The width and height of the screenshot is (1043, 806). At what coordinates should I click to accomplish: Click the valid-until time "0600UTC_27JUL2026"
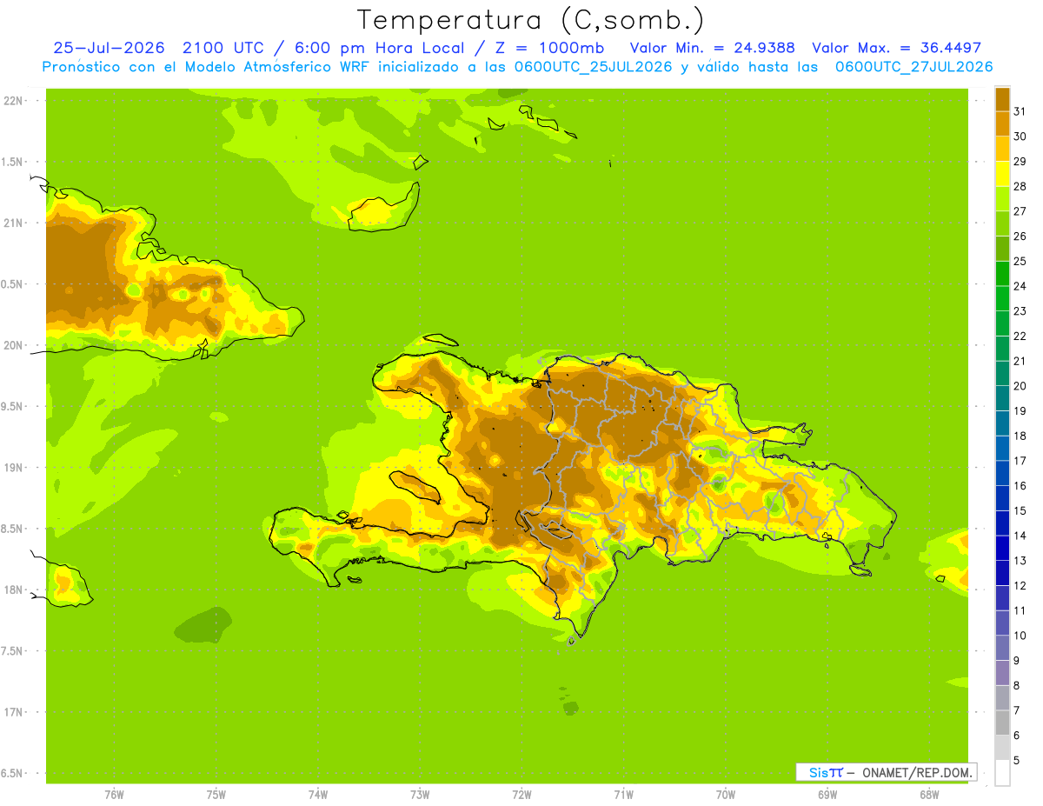click(913, 67)
